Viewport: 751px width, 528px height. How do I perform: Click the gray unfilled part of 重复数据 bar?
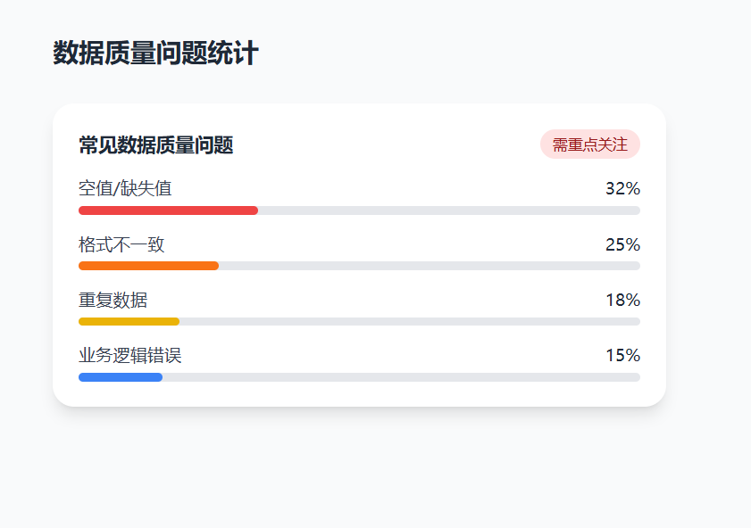point(410,321)
